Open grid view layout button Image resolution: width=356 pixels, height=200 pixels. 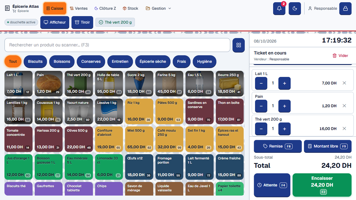pyautogui.click(x=239, y=45)
